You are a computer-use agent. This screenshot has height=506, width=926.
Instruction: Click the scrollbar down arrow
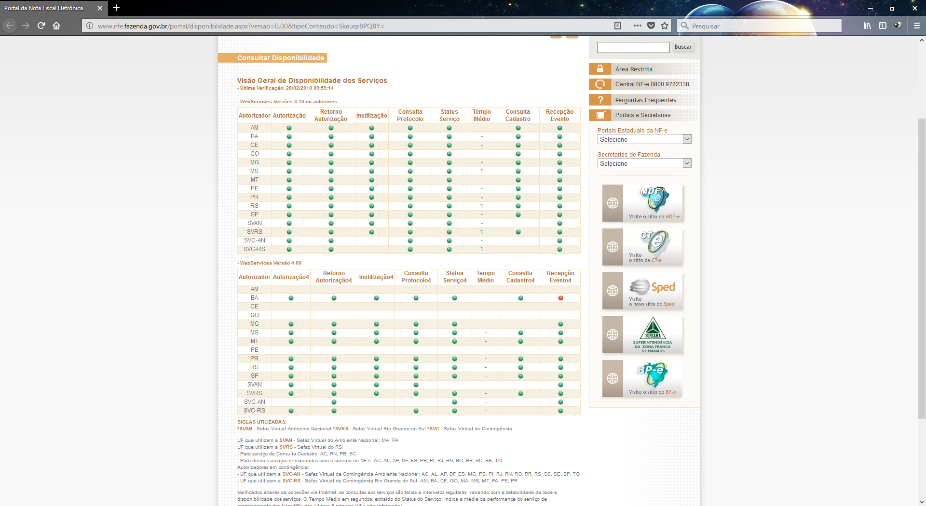[922, 502]
